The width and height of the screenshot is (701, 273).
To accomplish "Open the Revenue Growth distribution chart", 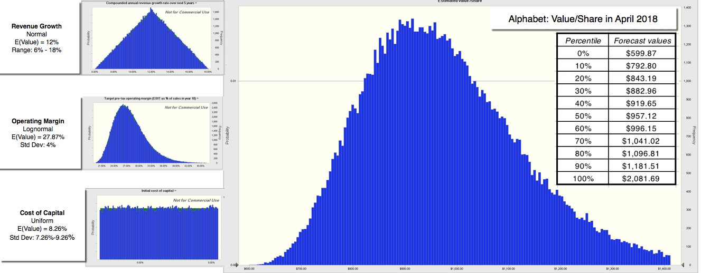I will 154,37.
